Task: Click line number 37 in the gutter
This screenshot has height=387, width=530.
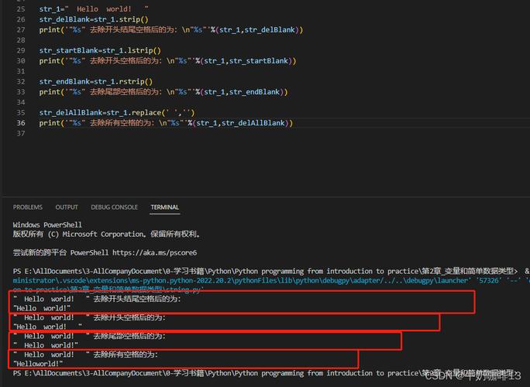Action: tap(21, 133)
